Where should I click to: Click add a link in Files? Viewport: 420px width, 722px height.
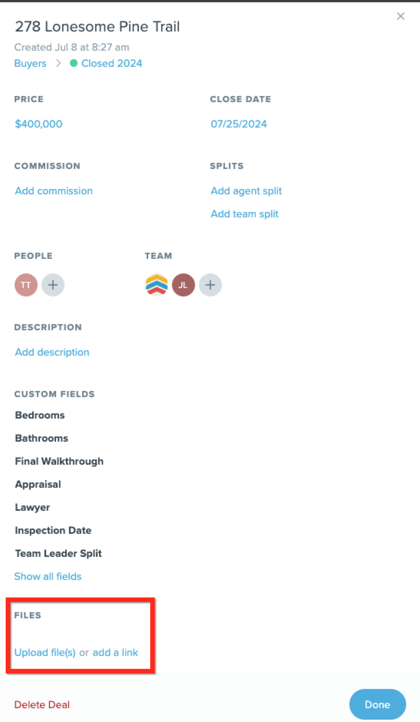115,652
